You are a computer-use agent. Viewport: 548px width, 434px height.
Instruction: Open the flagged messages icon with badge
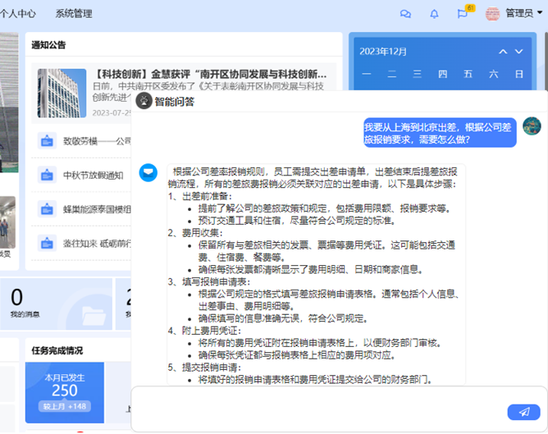pos(463,14)
